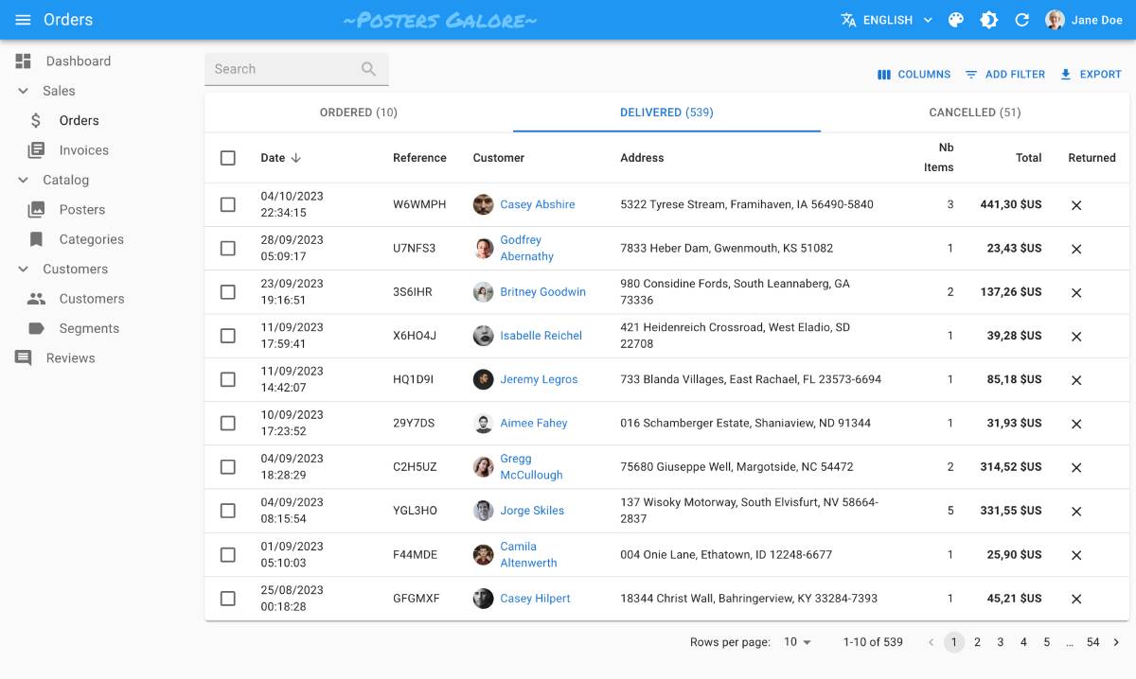Click the refresh icon in header
This screenshot has width=1136, height=679.
(1021, 20)
